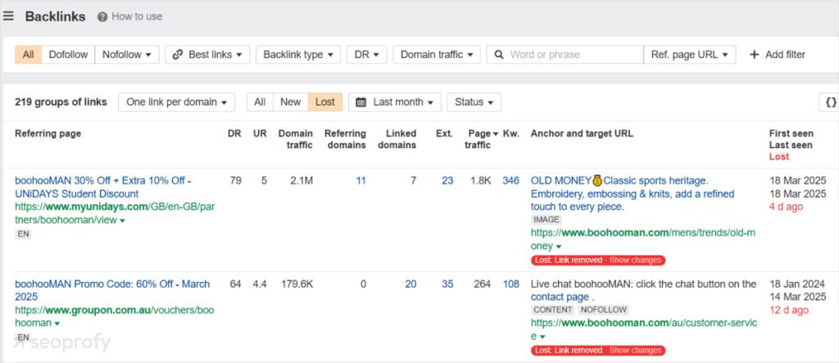Click keywords value 108
This screenshot has width=839, height=363.
(511, 284)
